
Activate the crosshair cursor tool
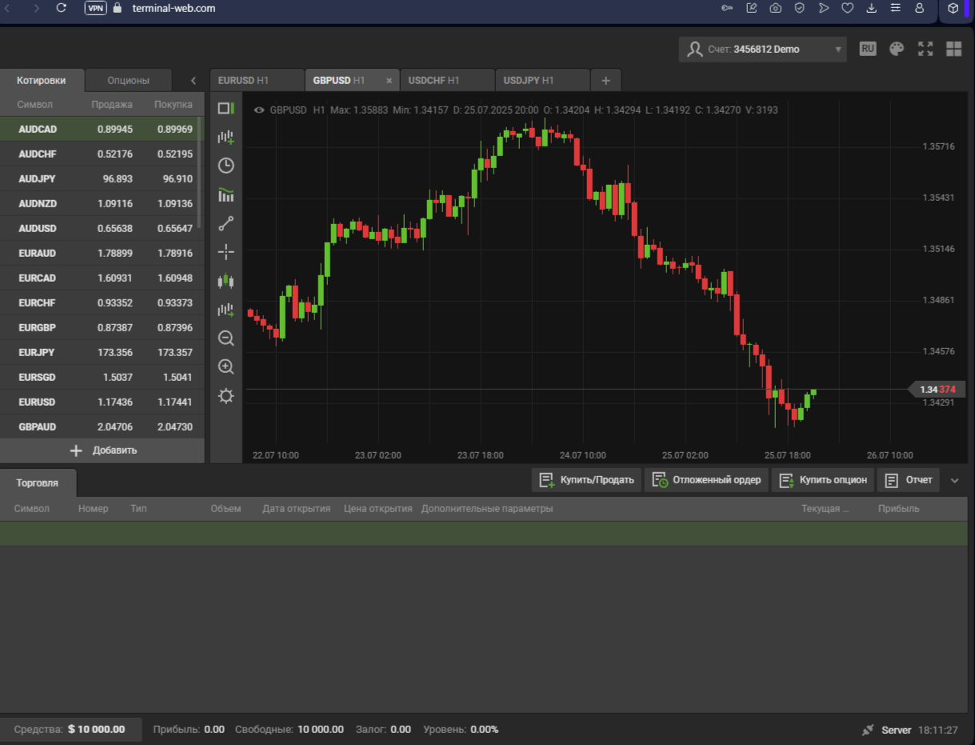(226, 252)
